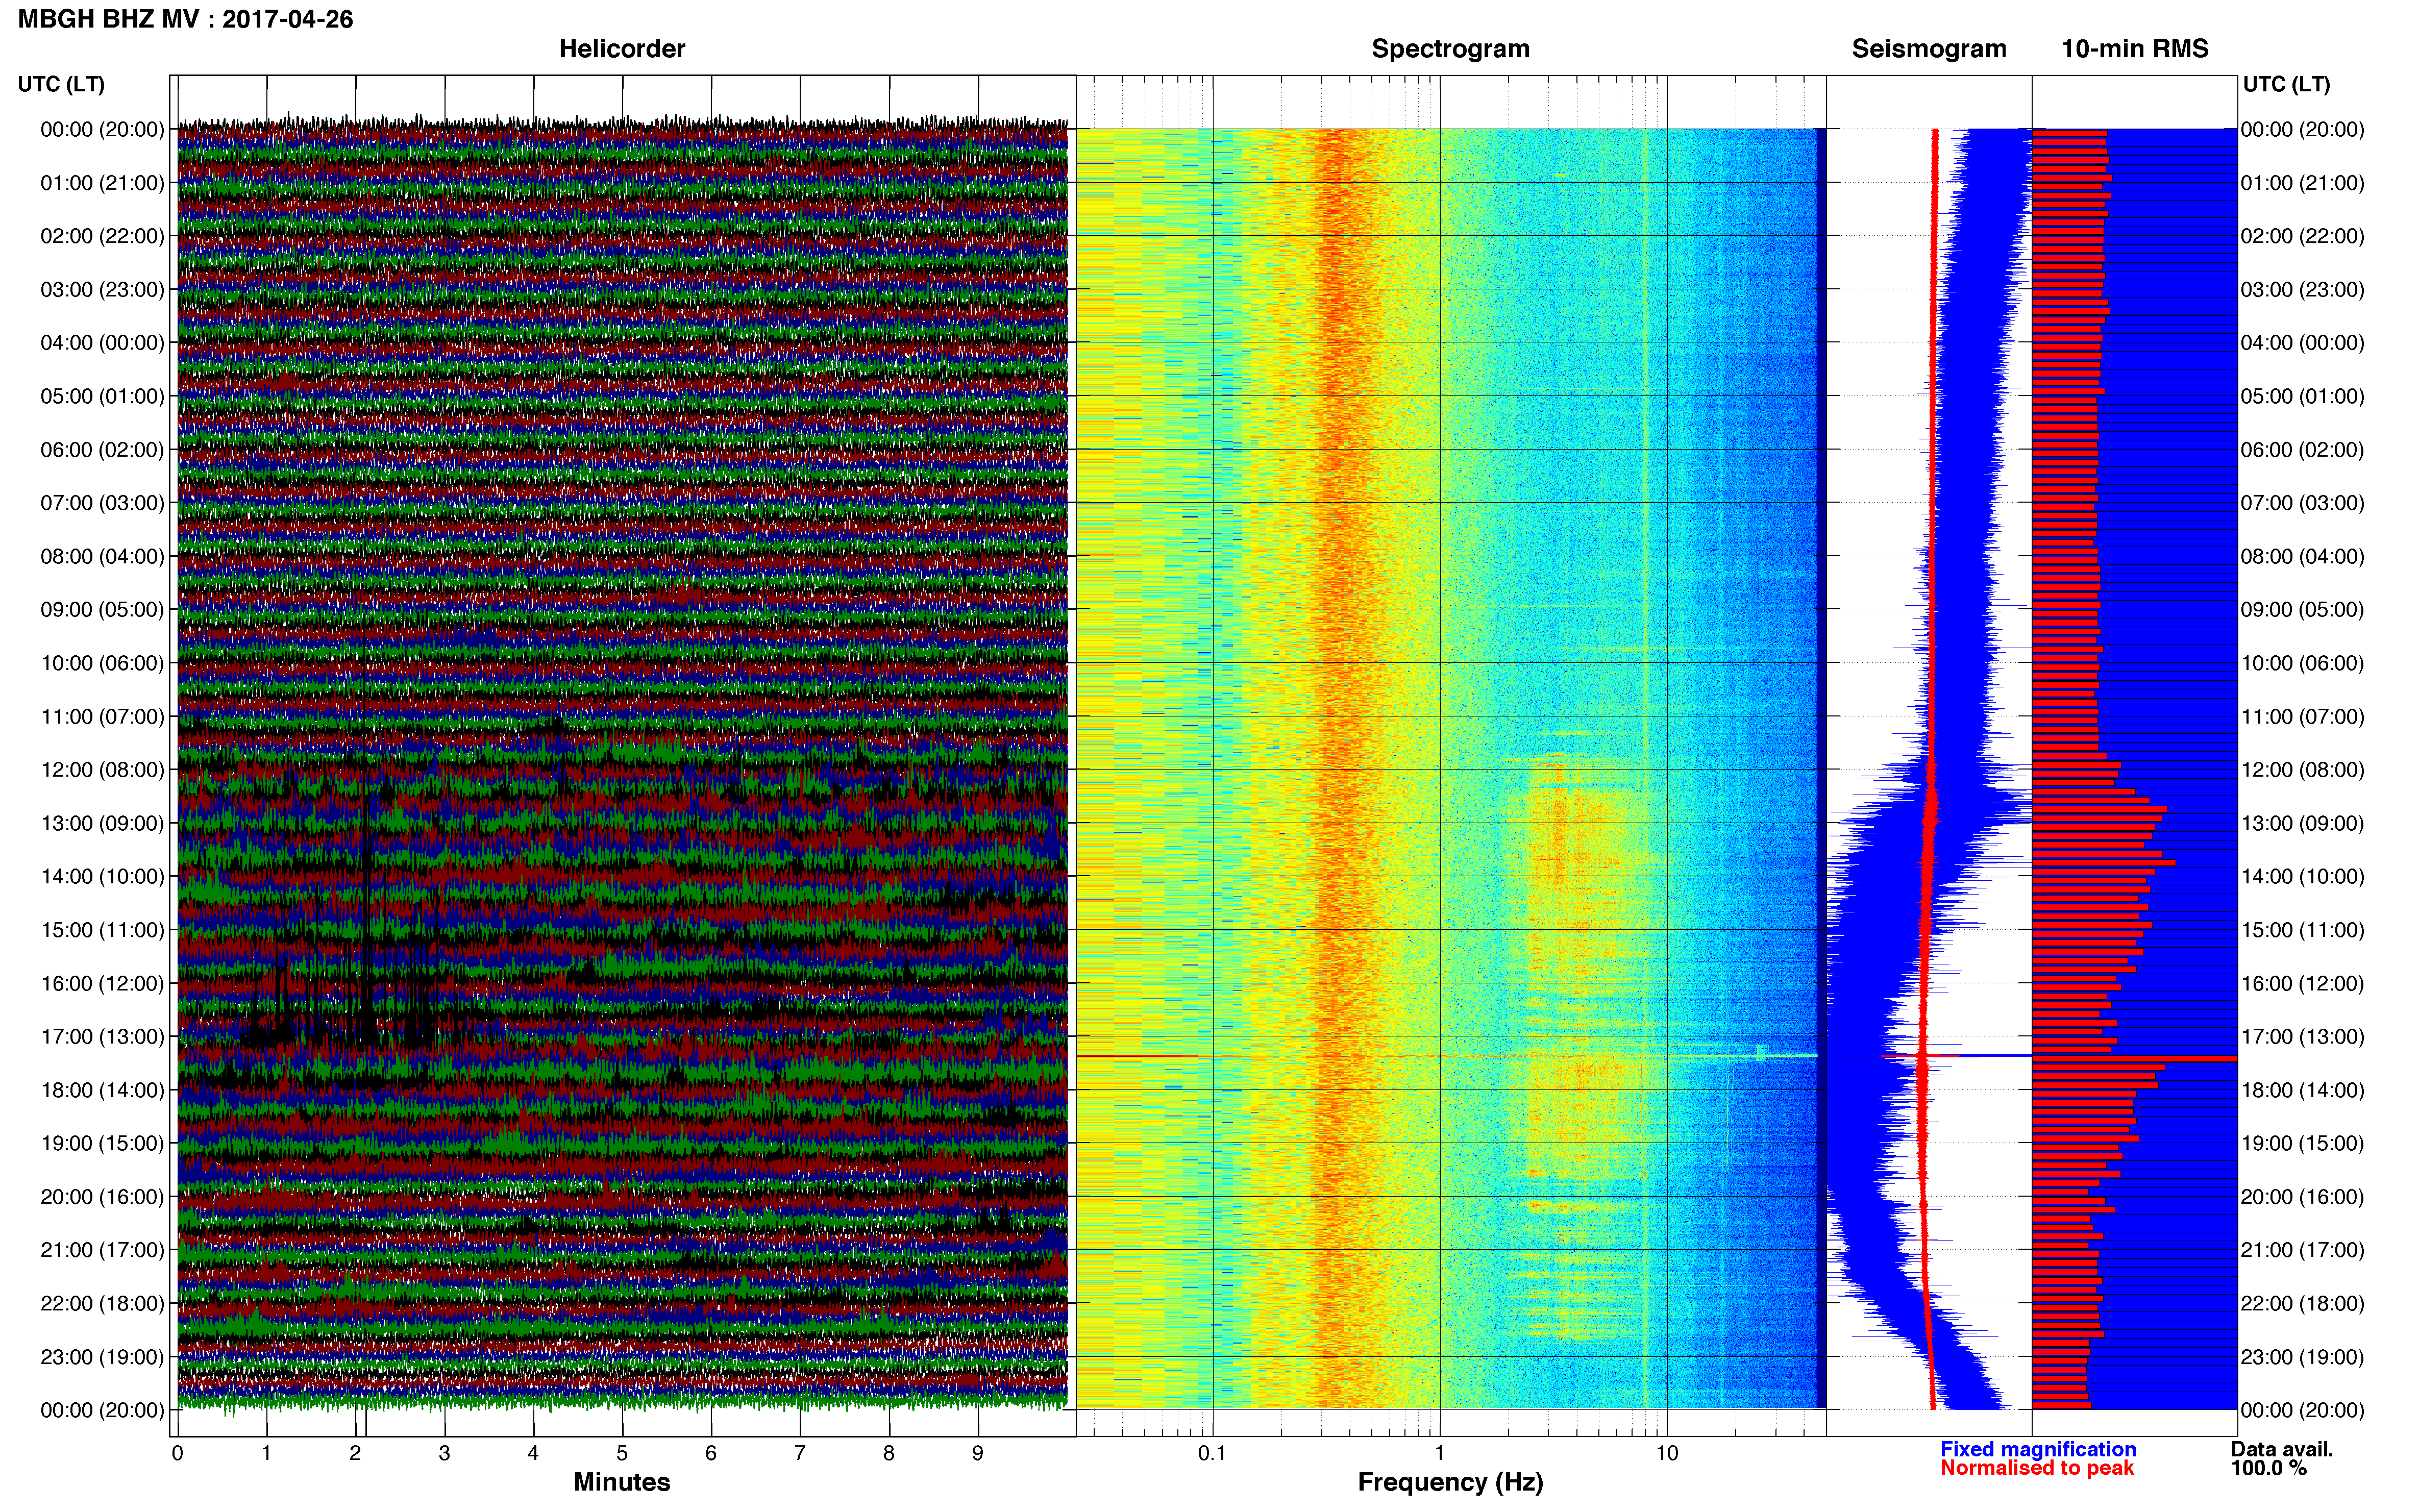Click the left '07:00 (03:00)' time label
The width and height of the screenshot is (2419, 1512).
point(102,503)
